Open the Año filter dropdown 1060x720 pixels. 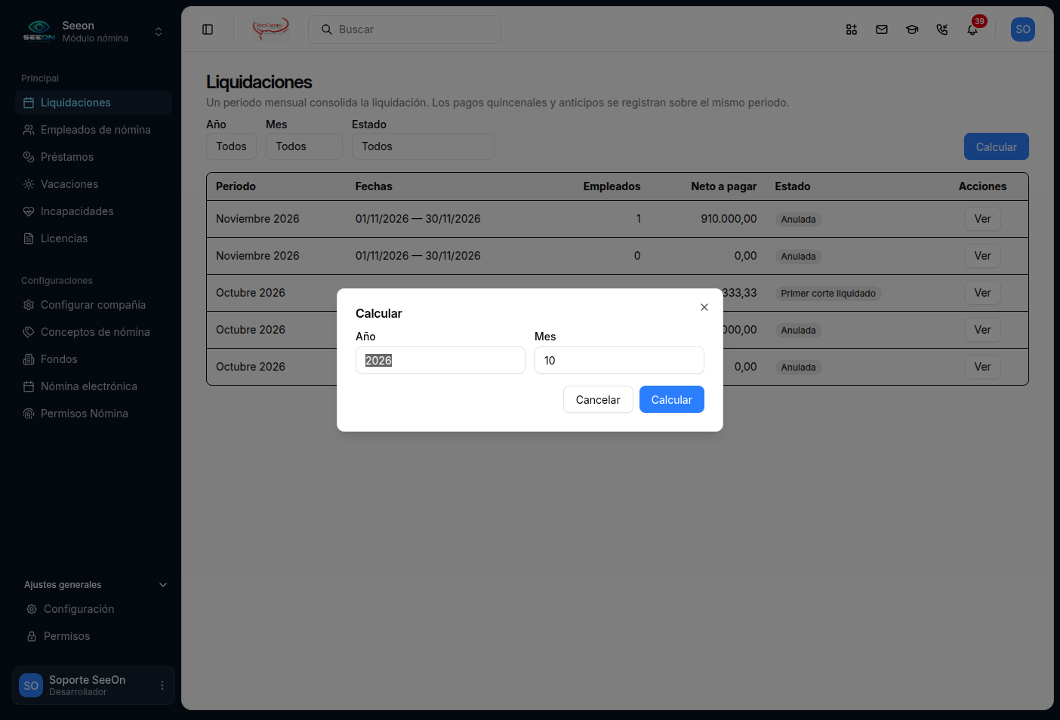pyautogui.click(x=231, y=146)
